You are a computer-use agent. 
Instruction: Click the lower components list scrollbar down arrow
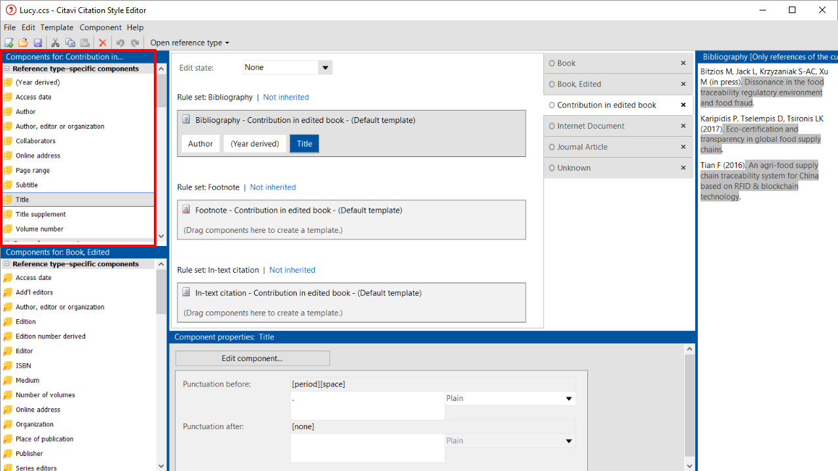tap(162, 466)
